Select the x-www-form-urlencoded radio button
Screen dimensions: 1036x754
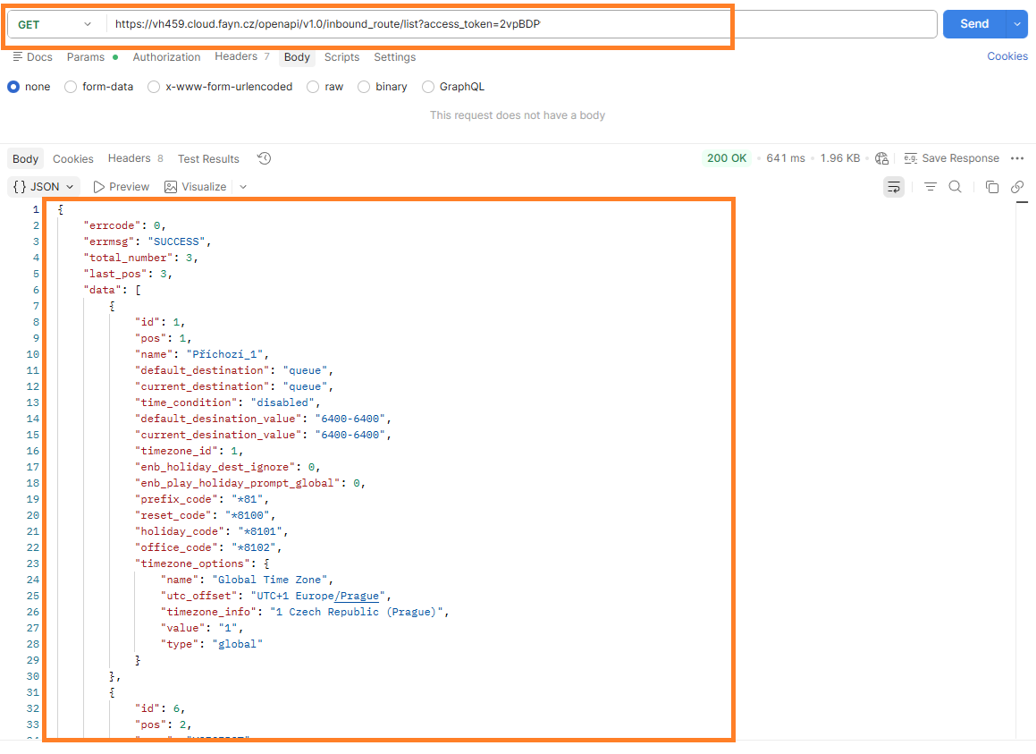click(154, 87)
